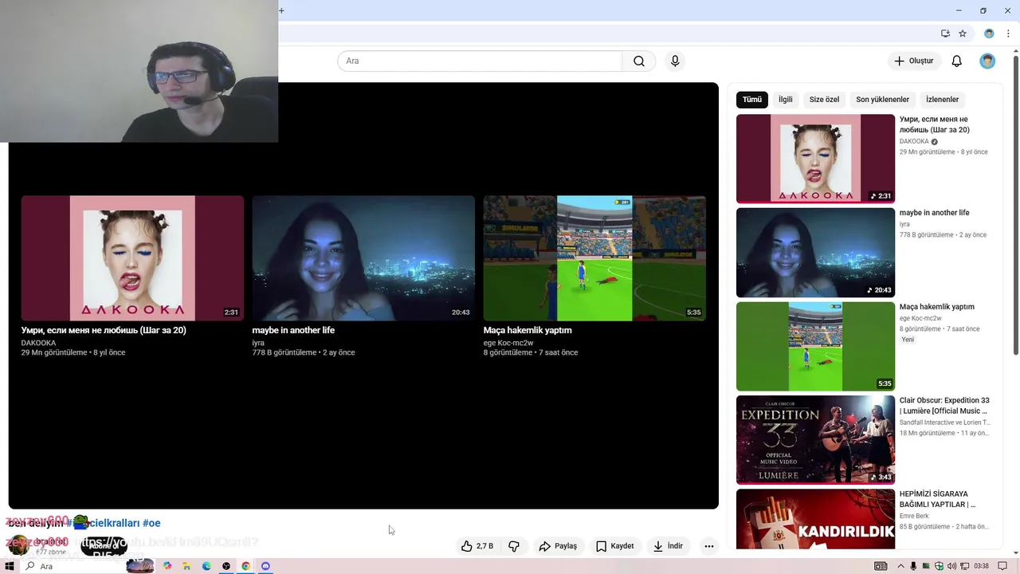
Task: Click sidebar Maça hakemlik yaptım thumbnail
Action: (815, 346)
